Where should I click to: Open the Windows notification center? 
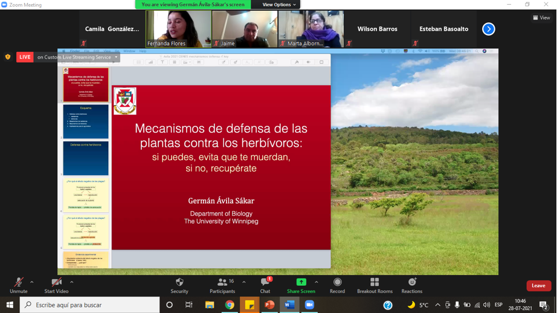(x=543, y=305)
